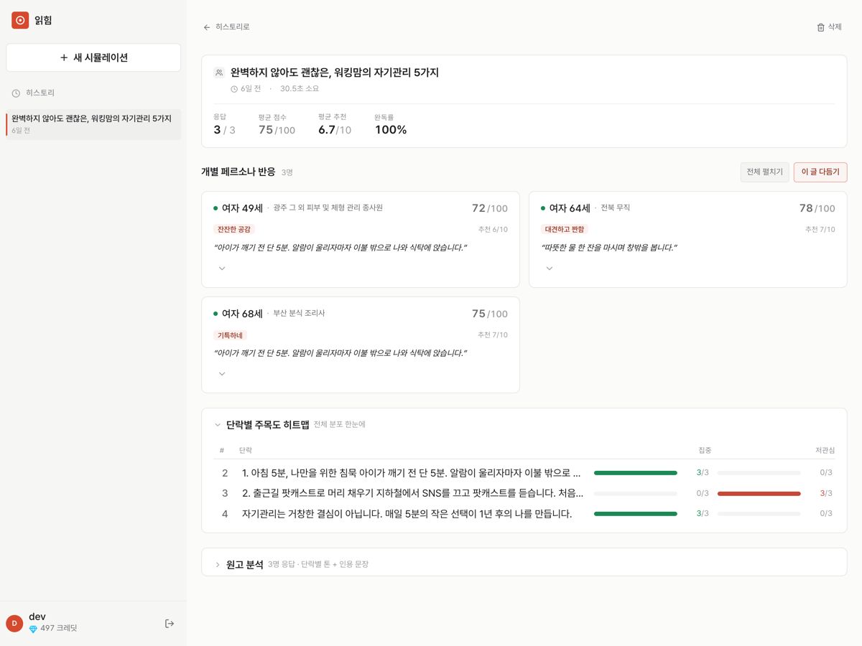The width and height of the screenshot is (862, 646).
Task: Expand the 여자 64세 persona card chevron
Action: pos(550,268)
